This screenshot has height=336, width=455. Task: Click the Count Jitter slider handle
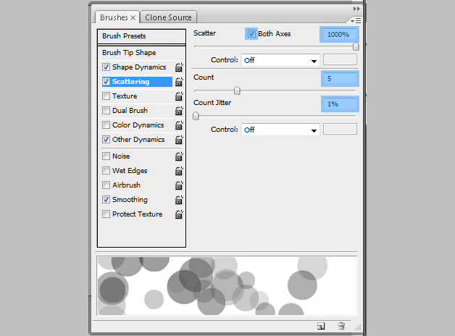tap(196, 116)
